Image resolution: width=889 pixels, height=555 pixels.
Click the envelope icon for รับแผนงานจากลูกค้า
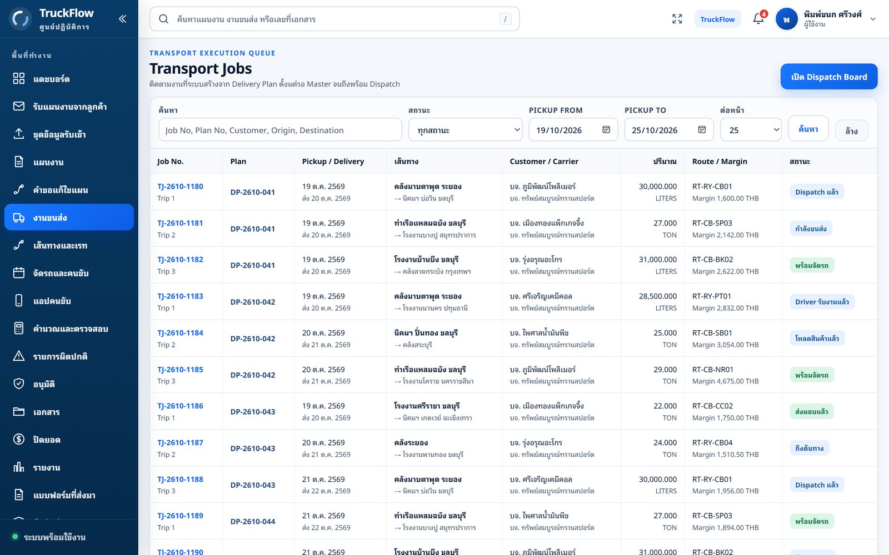coord(19,106)
